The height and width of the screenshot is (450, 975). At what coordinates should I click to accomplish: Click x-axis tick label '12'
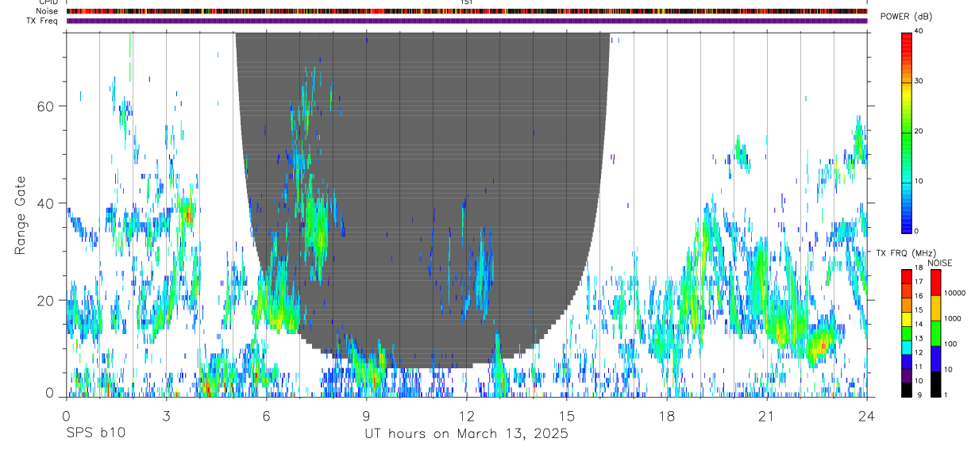pyautogui.click(x=466, y=415)
